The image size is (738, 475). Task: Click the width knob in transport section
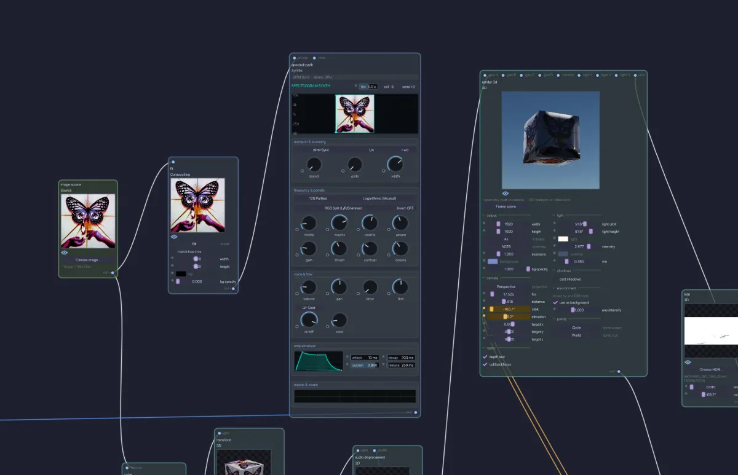click(395, 164)
